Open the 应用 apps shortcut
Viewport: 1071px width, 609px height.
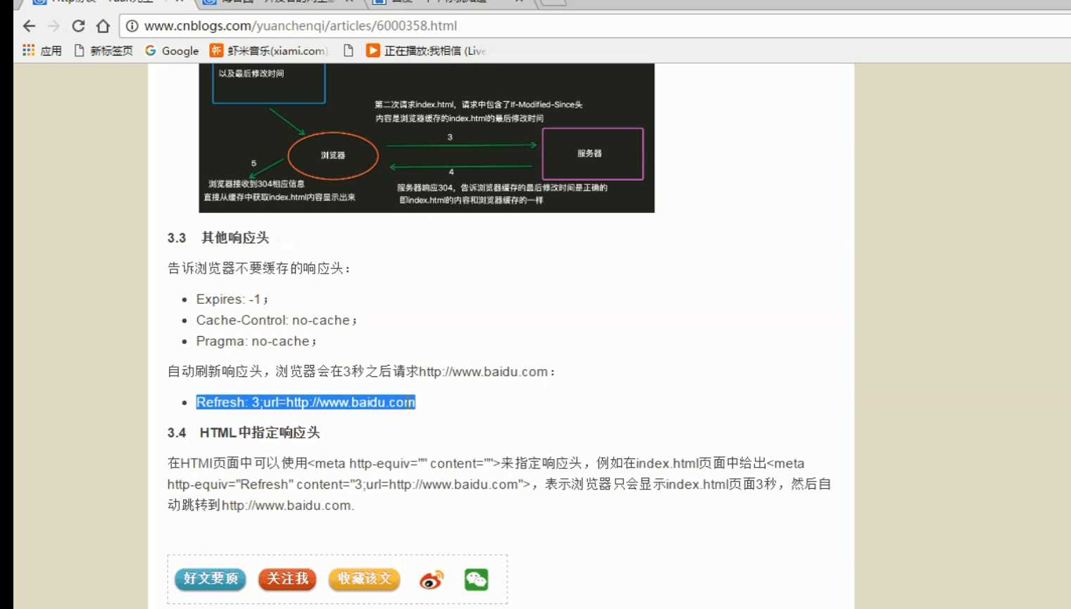[x=42, y=51]
